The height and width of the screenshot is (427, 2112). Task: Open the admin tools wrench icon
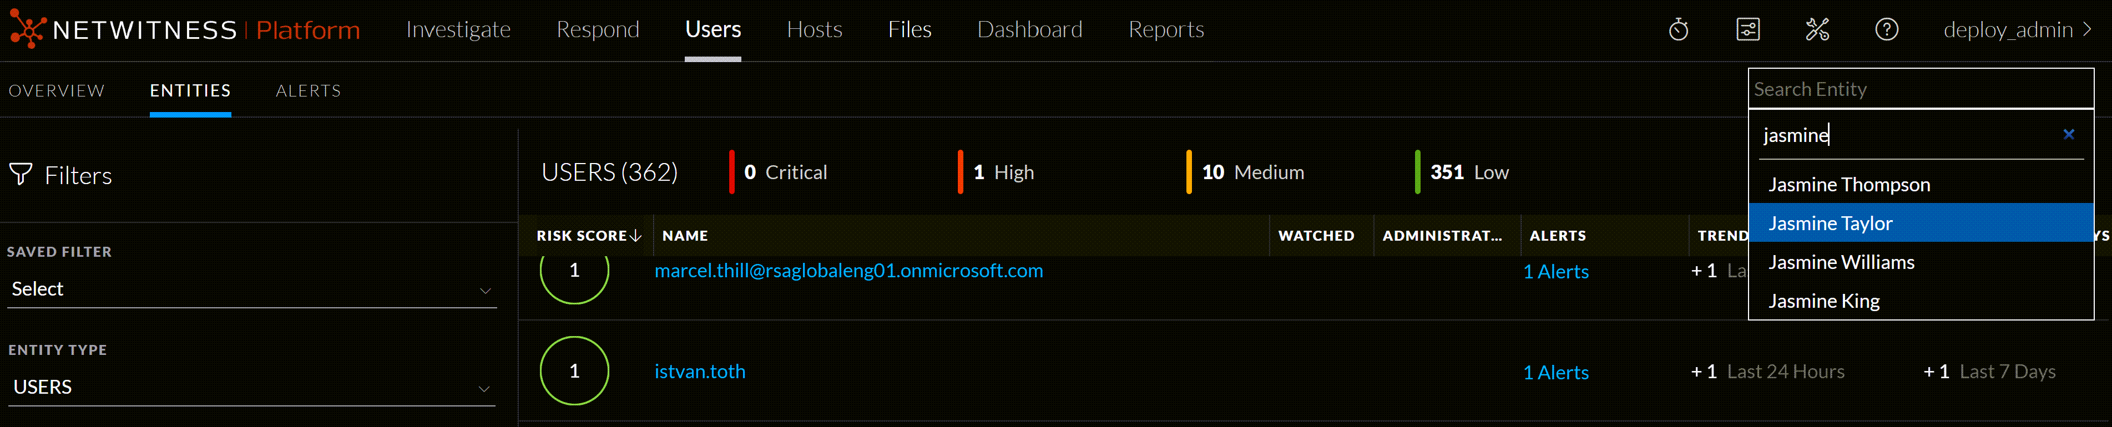[x=1817, y=30]
